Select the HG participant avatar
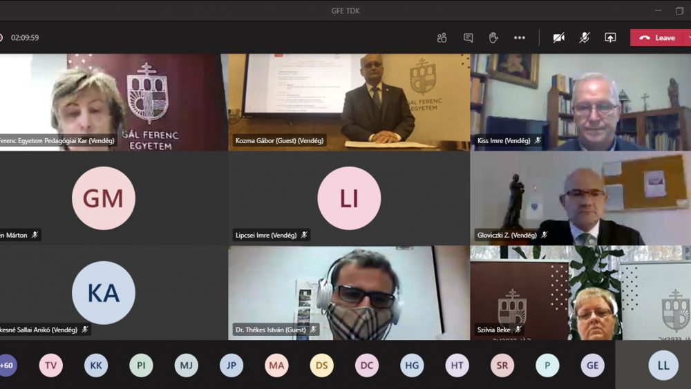 (412, 366)
